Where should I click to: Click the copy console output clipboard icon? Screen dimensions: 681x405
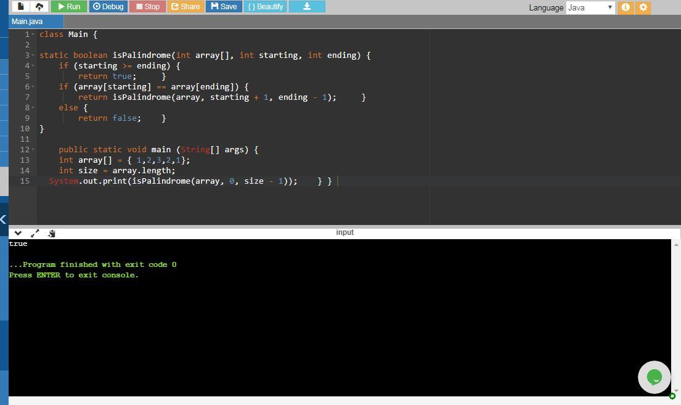click(x=52, y=233)
